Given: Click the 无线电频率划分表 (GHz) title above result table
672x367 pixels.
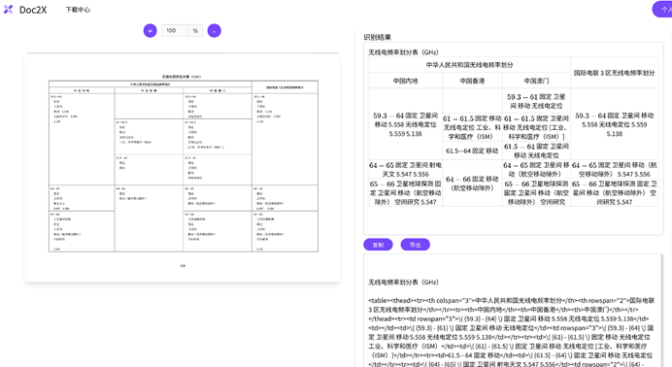Looking at the screenshot, I should [403, 52].
